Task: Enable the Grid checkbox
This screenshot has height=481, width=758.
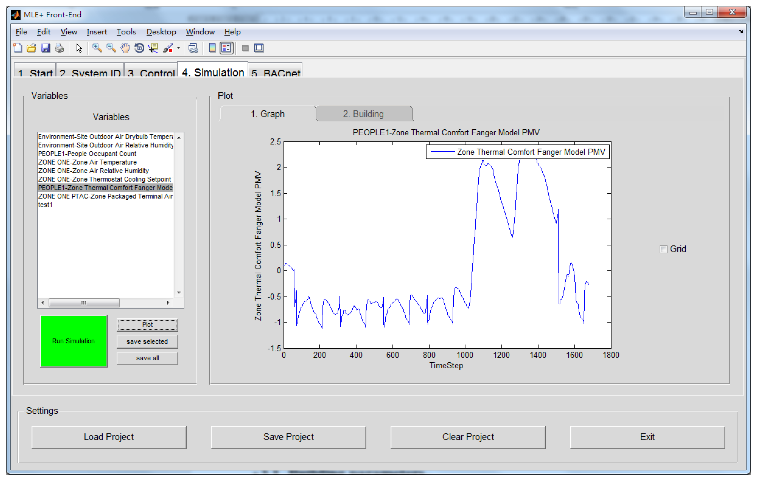Action: point(663,249)
